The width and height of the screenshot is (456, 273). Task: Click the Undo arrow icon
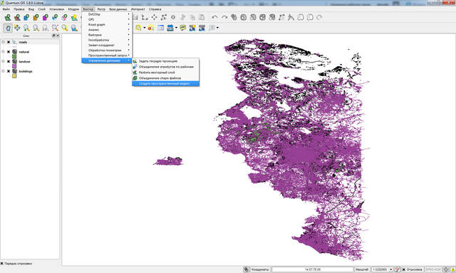point(214,17)
